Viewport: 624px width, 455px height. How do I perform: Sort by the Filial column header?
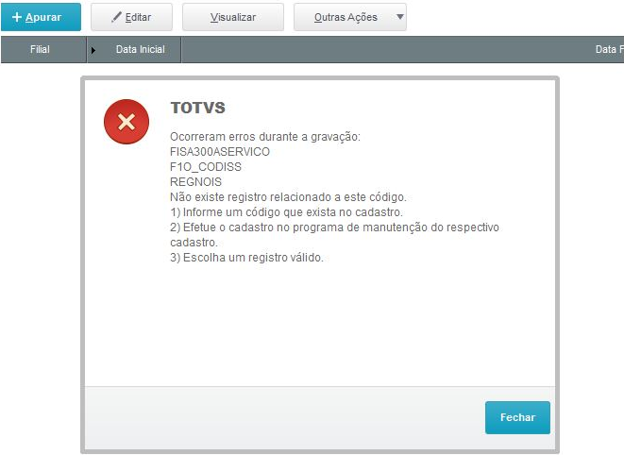point(43,49)
